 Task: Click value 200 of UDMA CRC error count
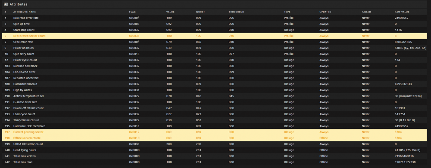169,144
